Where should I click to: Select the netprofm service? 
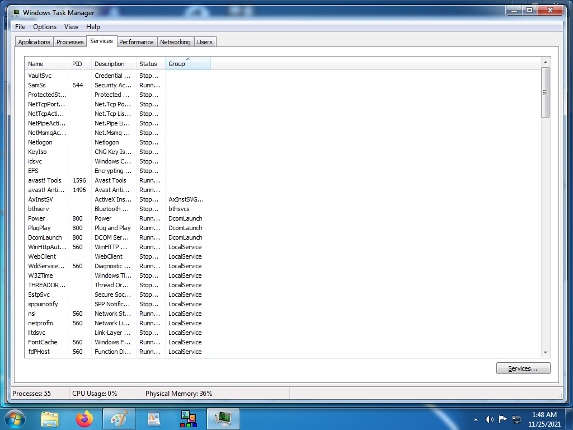pyautogui.click(x=40, y=323)
